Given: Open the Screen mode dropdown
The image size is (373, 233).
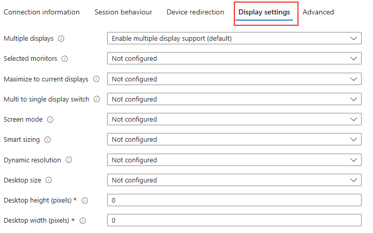Looking at the screenshot, I should (x=234, y=119).
